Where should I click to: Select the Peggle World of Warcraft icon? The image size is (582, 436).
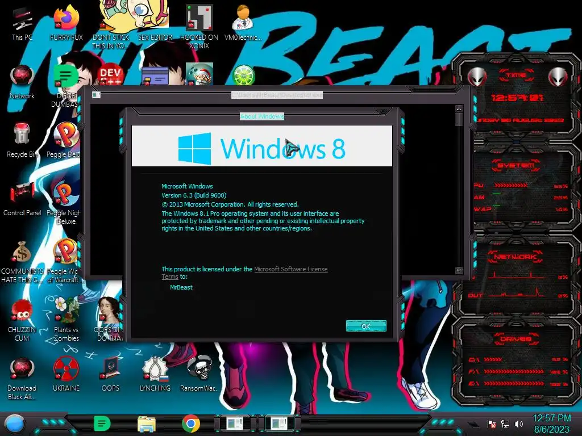65,261
